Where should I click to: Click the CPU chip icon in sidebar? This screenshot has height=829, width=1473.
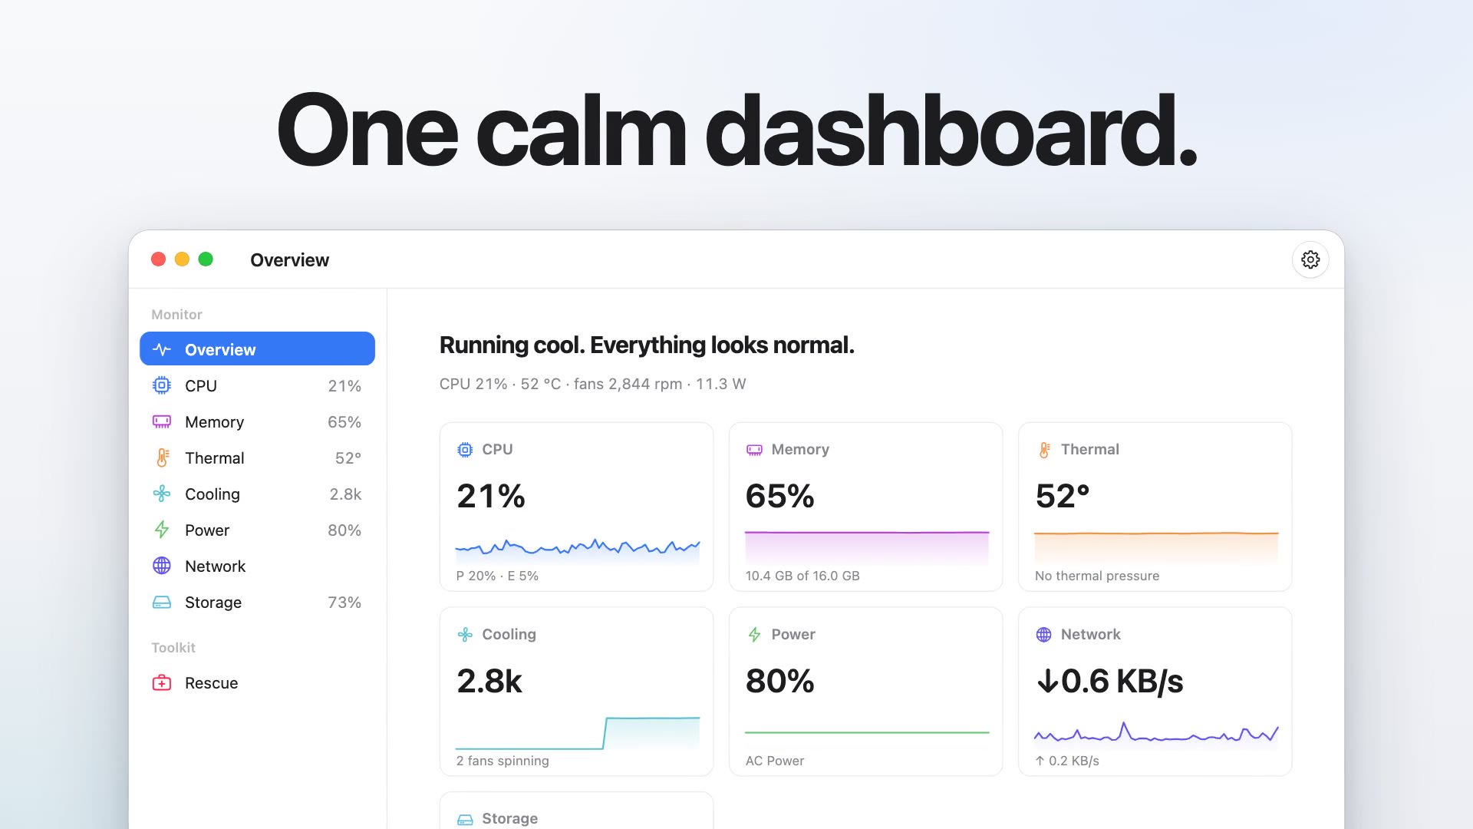tap(162, 385)
